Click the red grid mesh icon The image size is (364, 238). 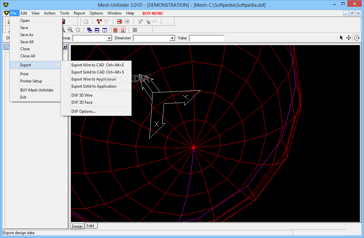coord(115,30)
